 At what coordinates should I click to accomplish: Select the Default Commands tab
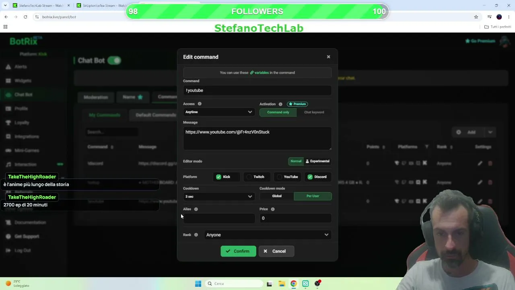[x=155, y=115]
